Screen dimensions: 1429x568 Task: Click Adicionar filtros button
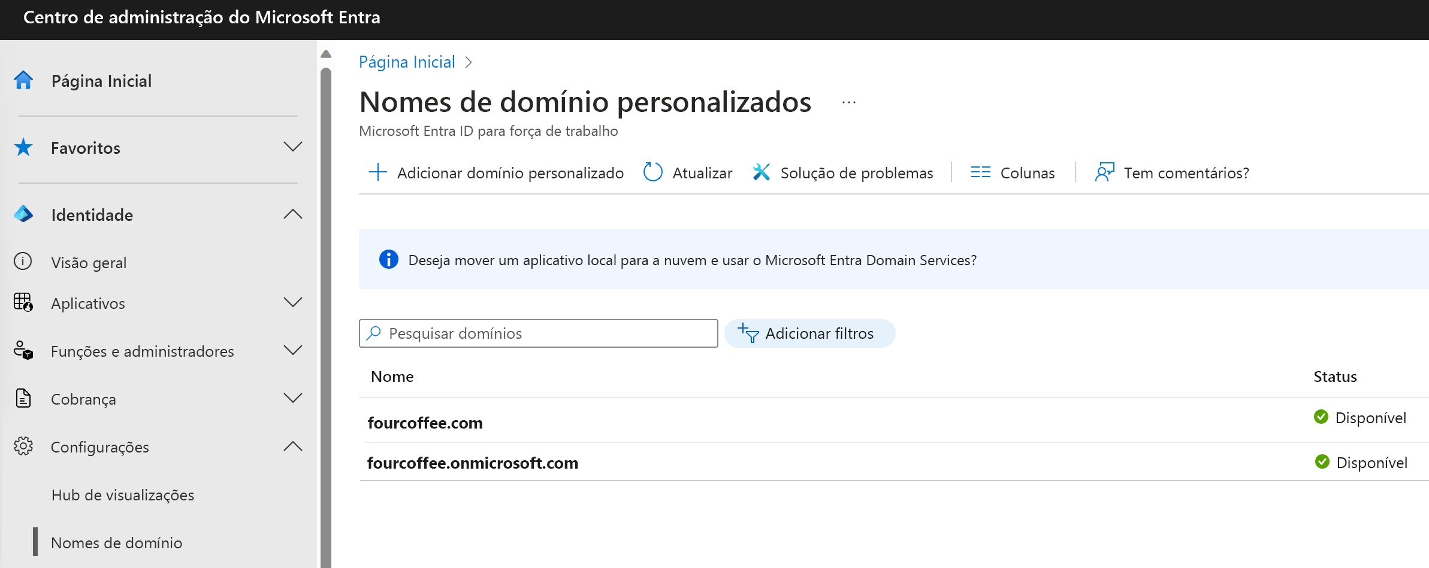tap(810, 333)
